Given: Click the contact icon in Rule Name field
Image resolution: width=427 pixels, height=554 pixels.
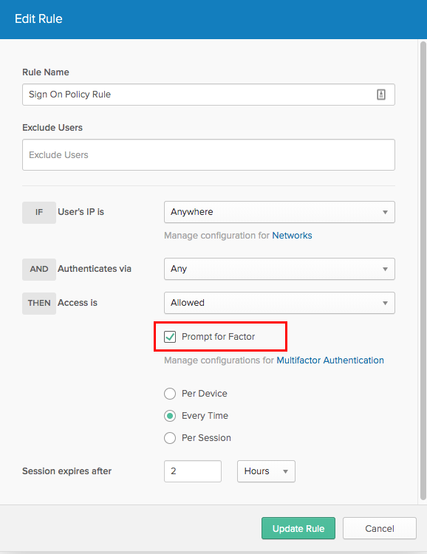Looking at the screenshot, I should coord(381,95).
